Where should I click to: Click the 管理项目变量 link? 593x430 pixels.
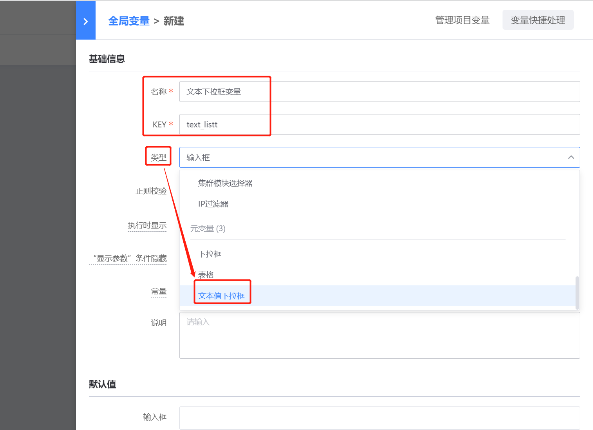point(462,20)
